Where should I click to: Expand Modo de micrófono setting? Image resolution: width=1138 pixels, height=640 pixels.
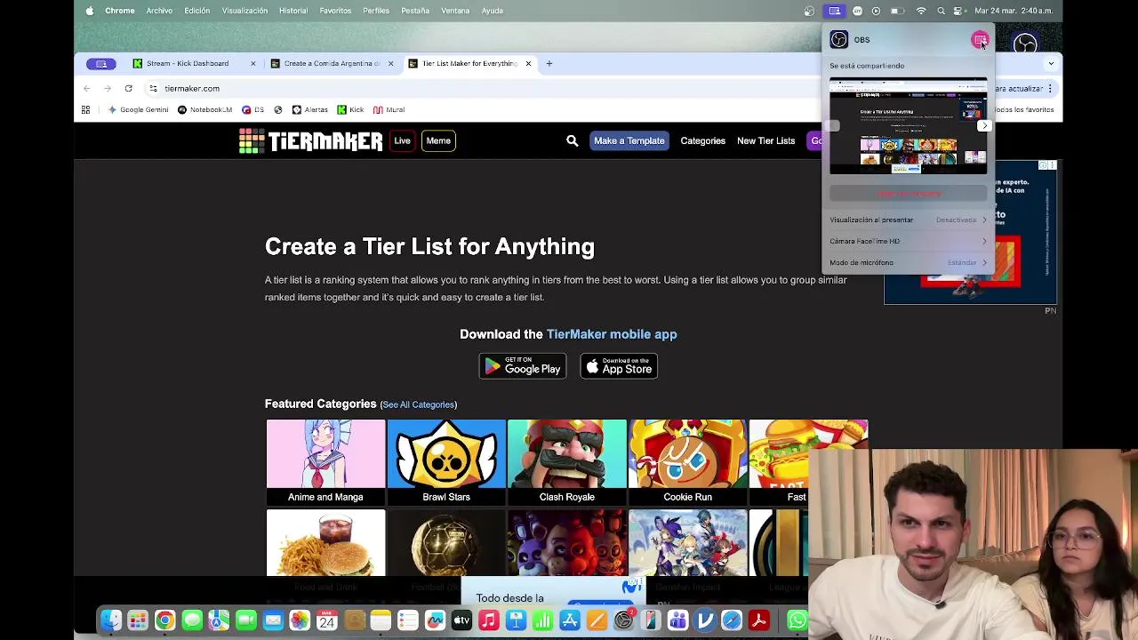point(908,262)
